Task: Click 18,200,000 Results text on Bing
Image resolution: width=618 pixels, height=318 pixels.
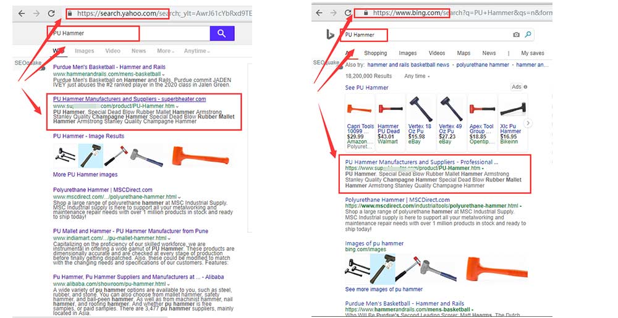Action: point(368,76)
